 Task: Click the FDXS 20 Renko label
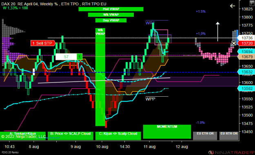tap(10, 153)
